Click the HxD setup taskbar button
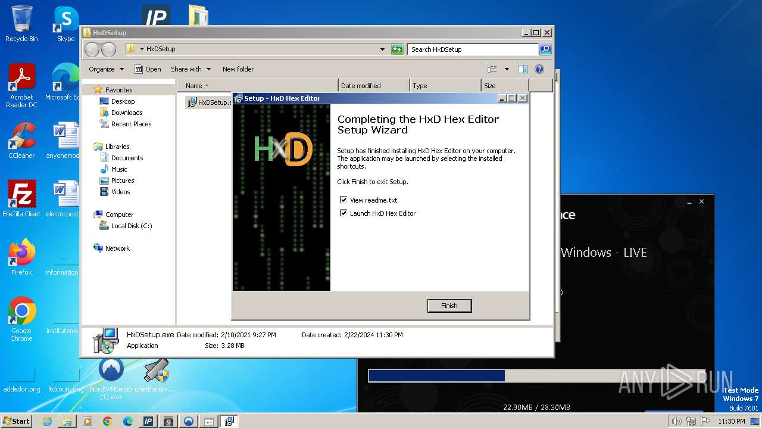This screenshot has width=762, height=429. pos(229,421)
